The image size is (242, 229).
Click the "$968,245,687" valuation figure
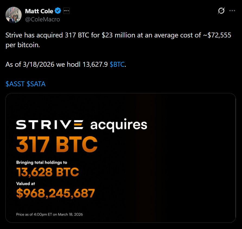click(x=56, y=193)
